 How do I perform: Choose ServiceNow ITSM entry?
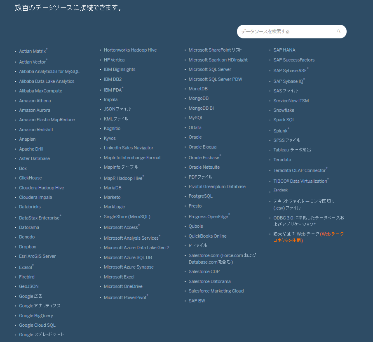click(291, 101)
